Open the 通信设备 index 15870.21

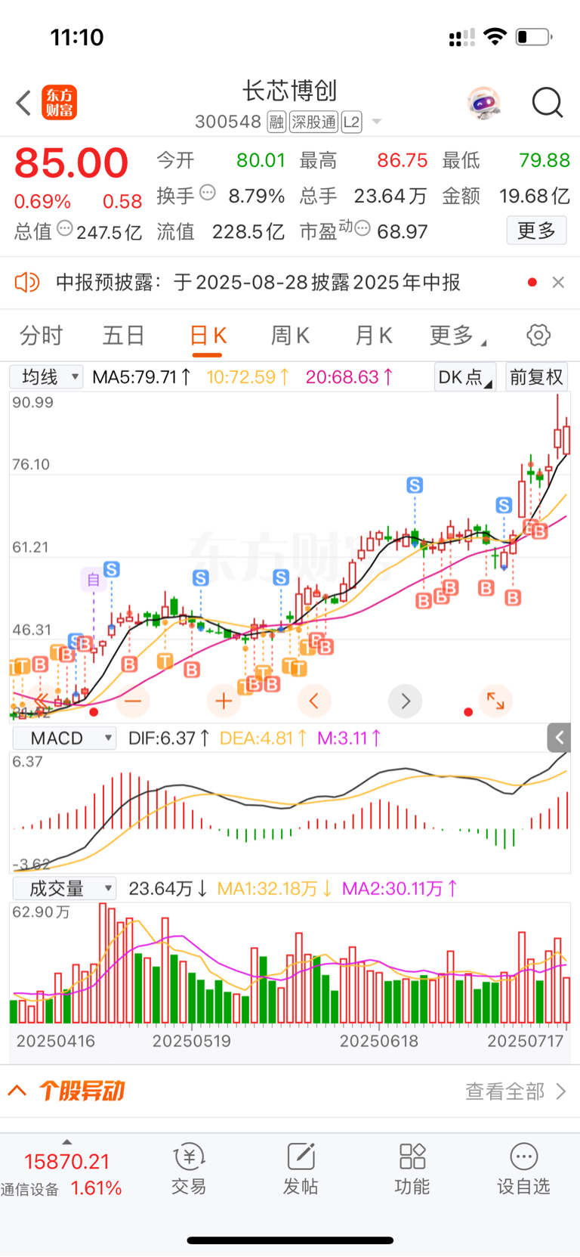pos(61,1175)
